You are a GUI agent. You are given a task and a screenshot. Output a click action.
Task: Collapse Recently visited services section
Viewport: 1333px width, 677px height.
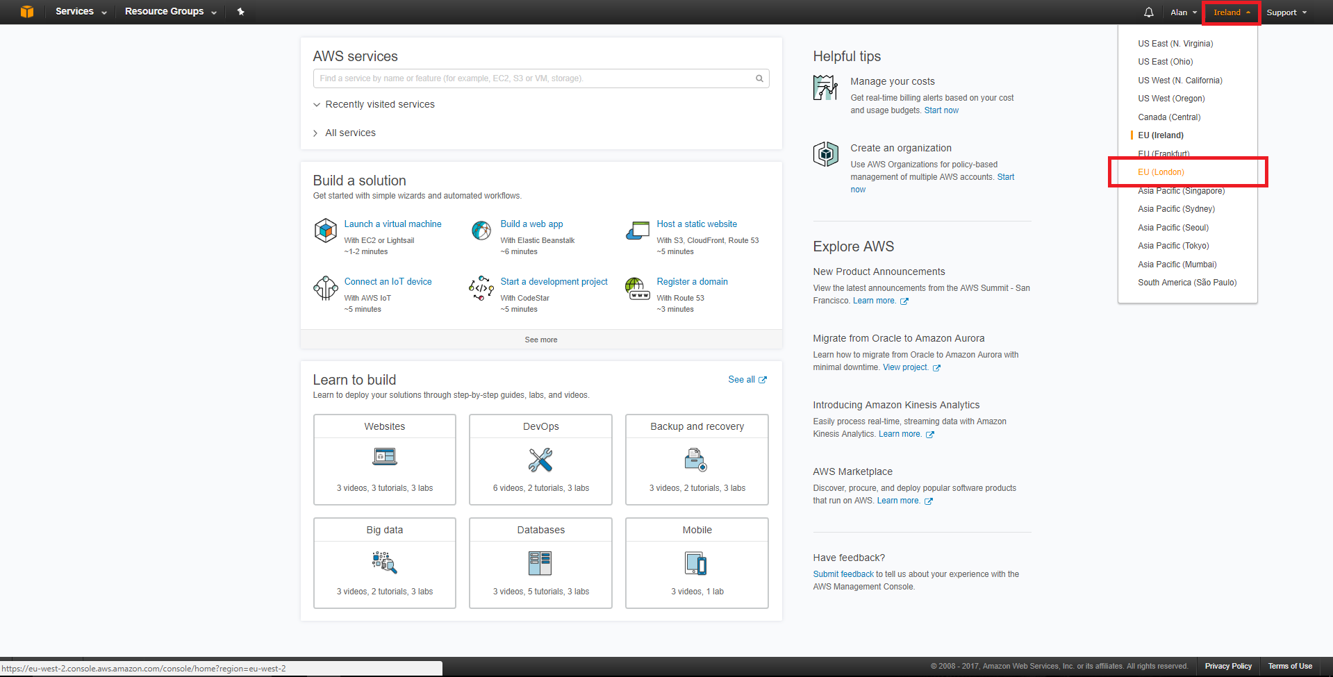coord(374,104)
